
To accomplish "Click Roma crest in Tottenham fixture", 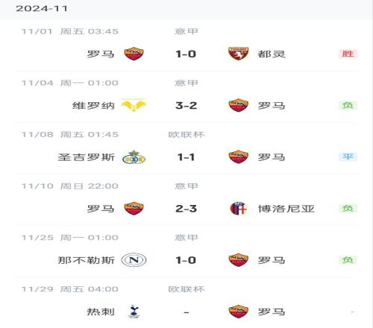I will tap(238, 312).
